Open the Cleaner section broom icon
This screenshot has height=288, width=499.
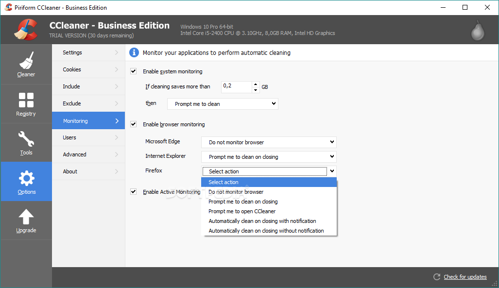pos(26,61)
